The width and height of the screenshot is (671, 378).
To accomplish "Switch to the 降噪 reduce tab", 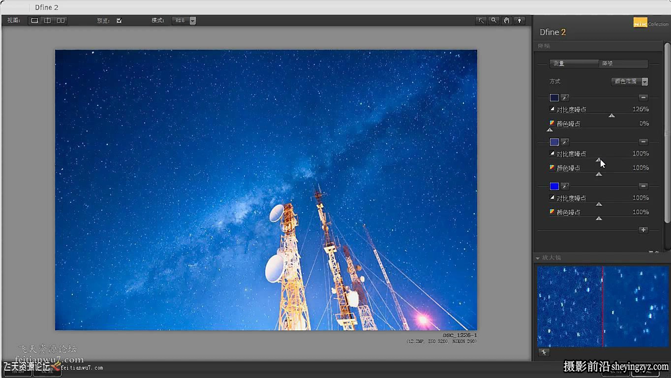I will click(x=623, y=63).
